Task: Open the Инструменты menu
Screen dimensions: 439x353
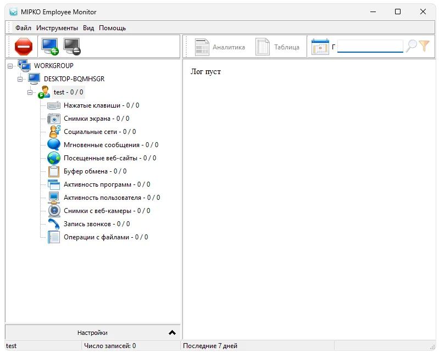Action: click(x=57, y=28)
